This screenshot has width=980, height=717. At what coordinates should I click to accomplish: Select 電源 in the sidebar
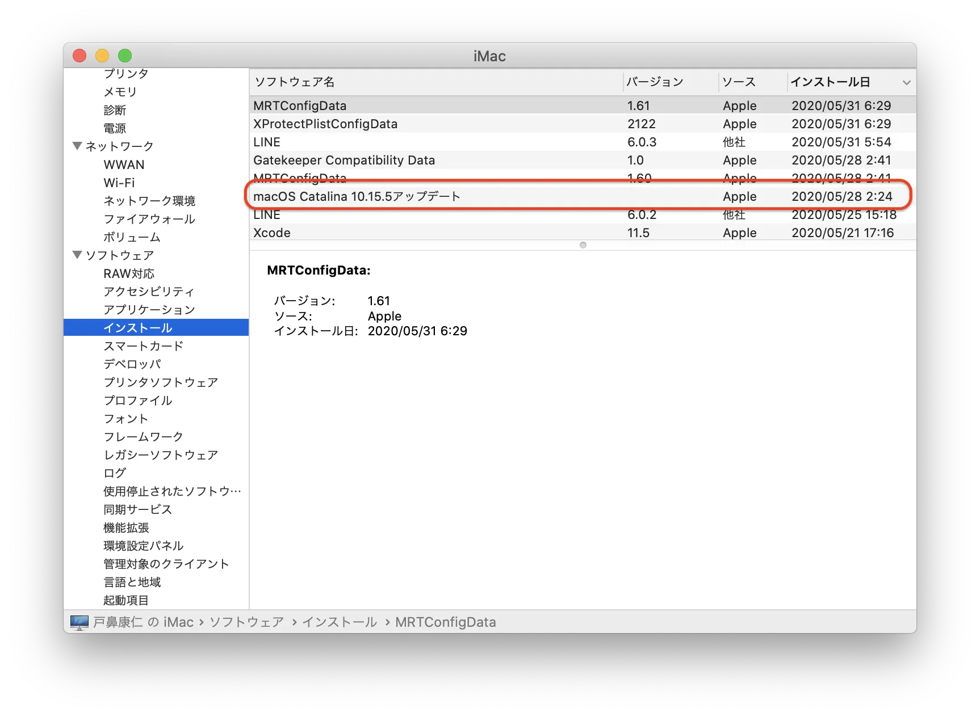(115, 128)
